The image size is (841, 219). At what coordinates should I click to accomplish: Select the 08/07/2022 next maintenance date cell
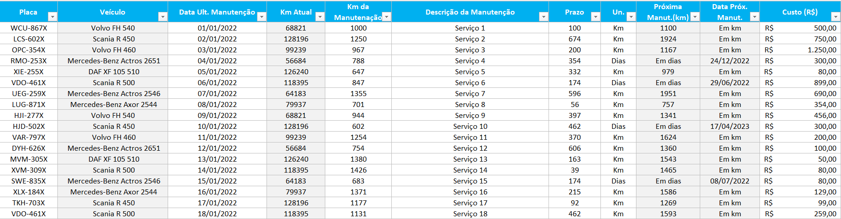click(x=729, y=181)
